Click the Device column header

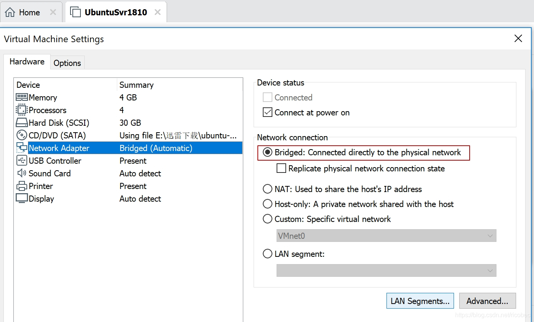[x=65, y=85]
